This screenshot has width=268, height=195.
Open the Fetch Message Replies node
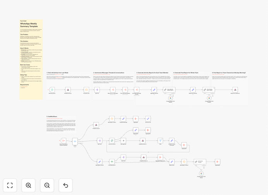point(125,90)
